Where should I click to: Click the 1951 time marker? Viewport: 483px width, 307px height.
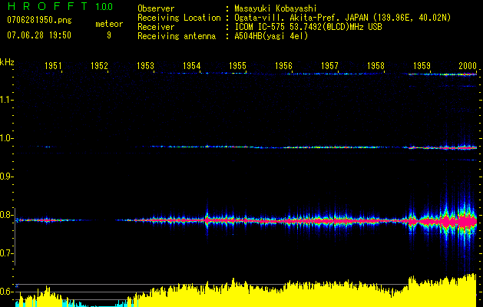53,65
